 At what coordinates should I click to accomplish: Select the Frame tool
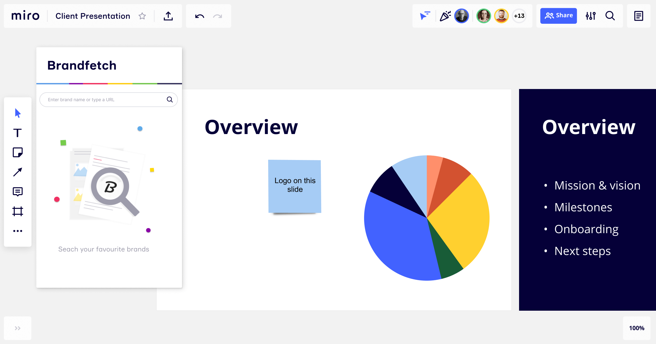point(18,211)
